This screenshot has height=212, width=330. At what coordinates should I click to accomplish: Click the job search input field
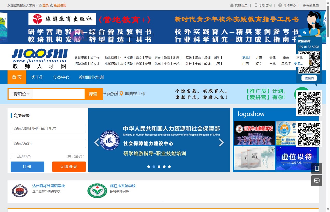point(58,94)
